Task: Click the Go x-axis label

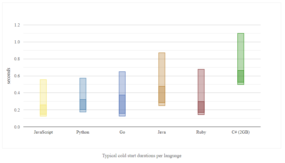Action: pyautogui.click(x=122, y=132)
